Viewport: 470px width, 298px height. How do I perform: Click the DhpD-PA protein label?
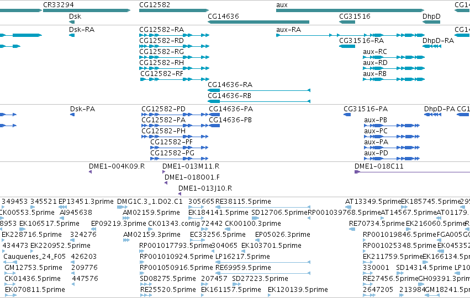click(x=440, y=109)
